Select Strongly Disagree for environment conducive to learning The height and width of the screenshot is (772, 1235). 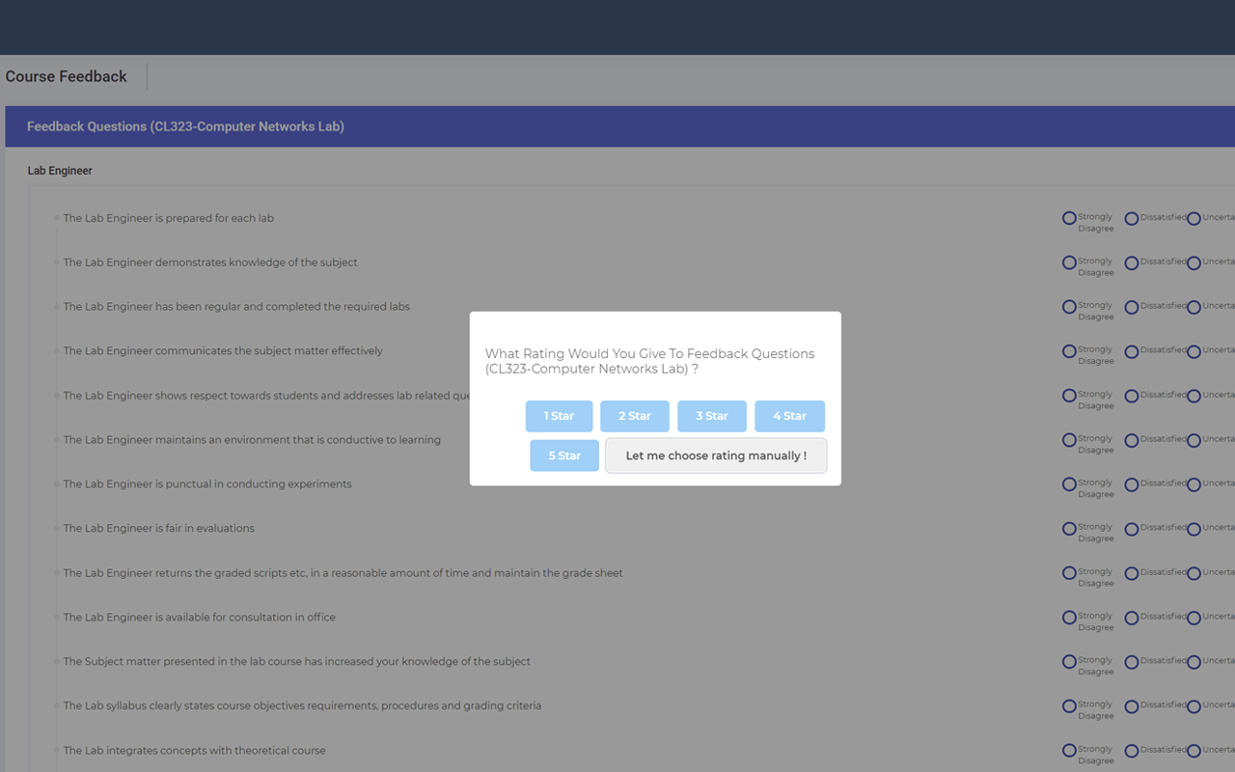click(x=1069, y=440)
